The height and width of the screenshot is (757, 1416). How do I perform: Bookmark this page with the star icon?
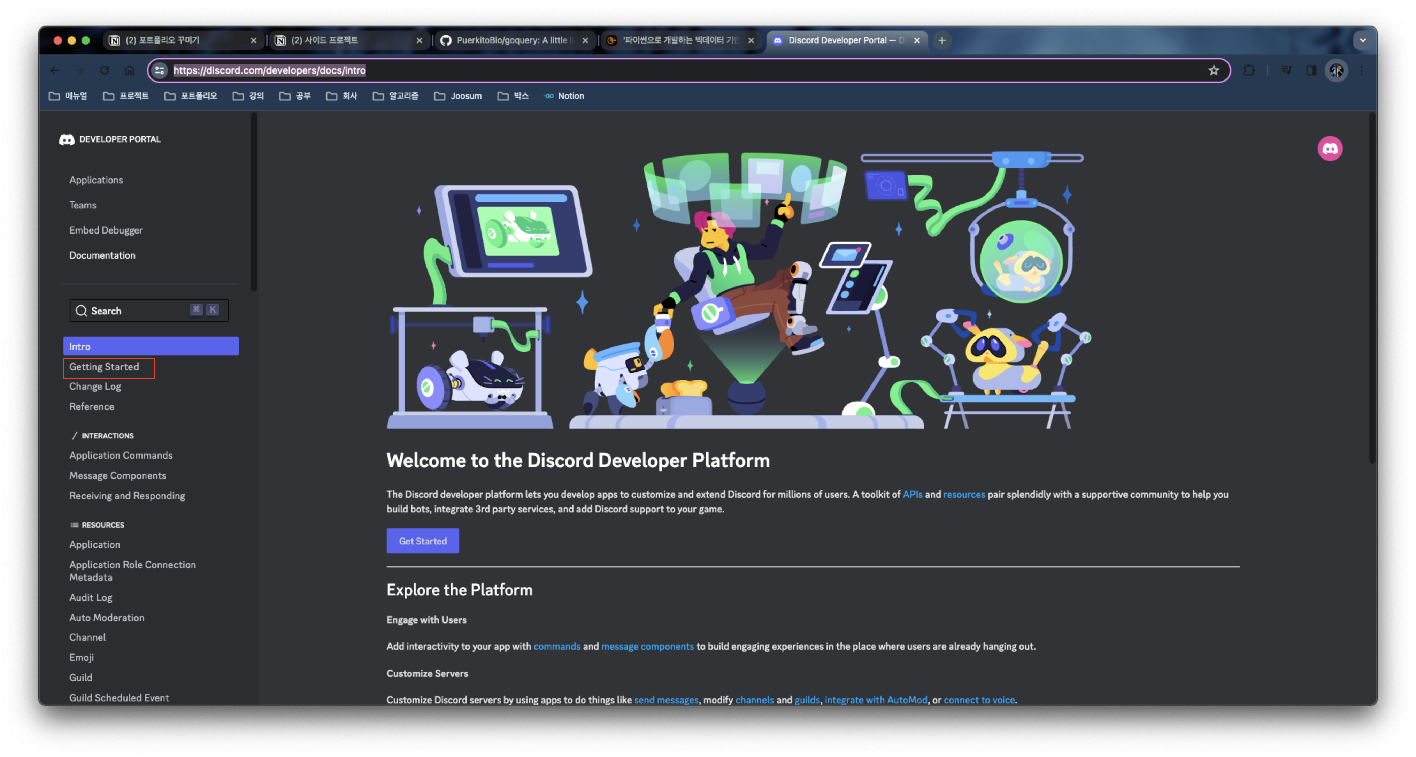[1214, 70]
